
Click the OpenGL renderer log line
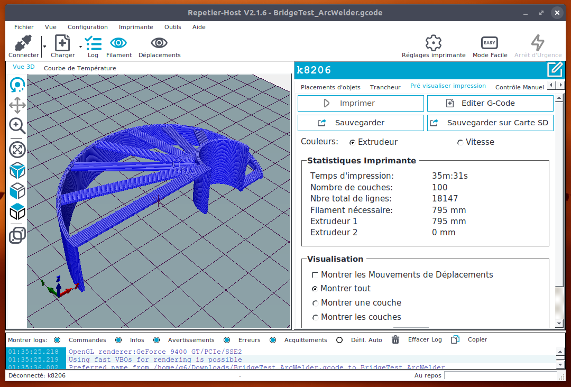point(155,352)
